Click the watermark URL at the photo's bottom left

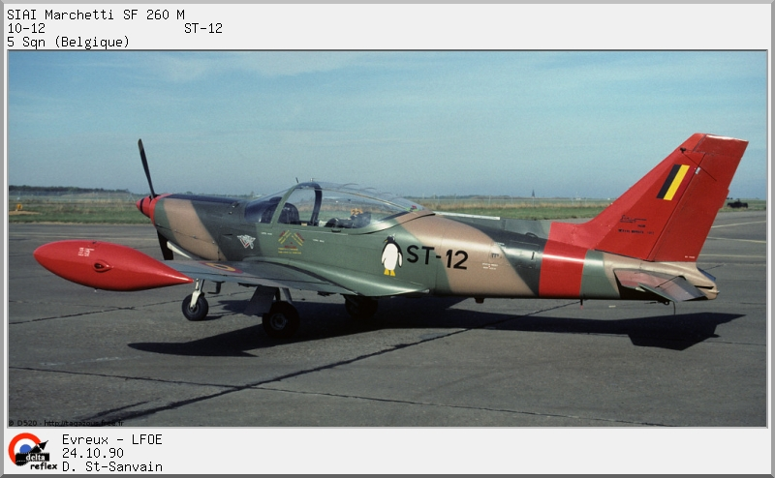coord(83,423)
